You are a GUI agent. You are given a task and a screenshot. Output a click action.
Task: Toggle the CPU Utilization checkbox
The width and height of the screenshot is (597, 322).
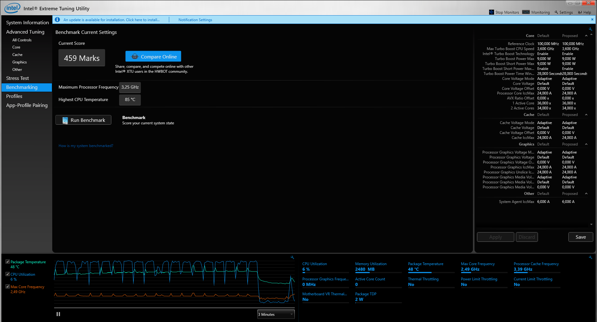pyautogui.click(x=7, y=274)
